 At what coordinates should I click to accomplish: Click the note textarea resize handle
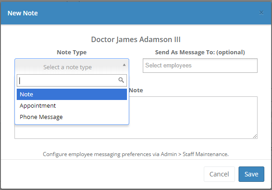pos(255,136)
